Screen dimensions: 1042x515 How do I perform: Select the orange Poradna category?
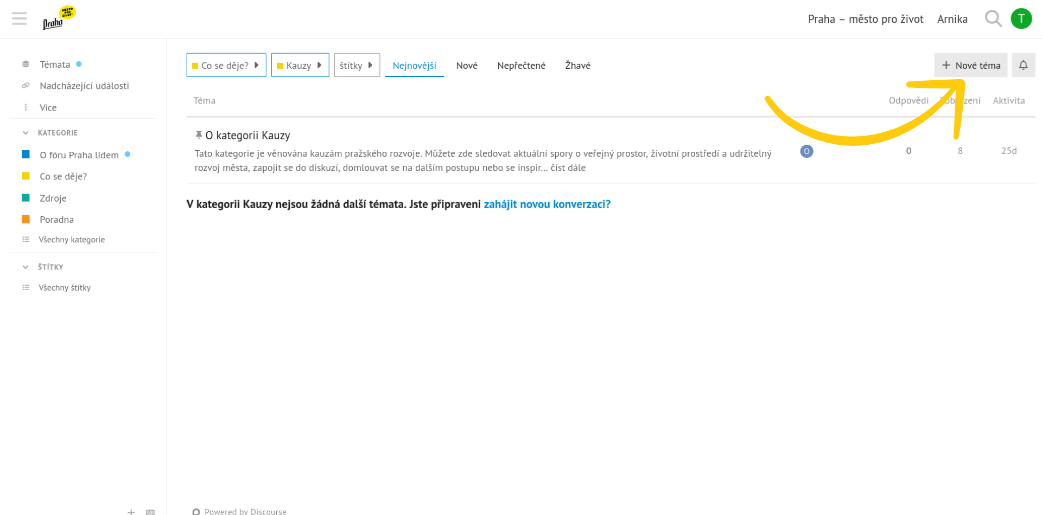pos(56,220)
